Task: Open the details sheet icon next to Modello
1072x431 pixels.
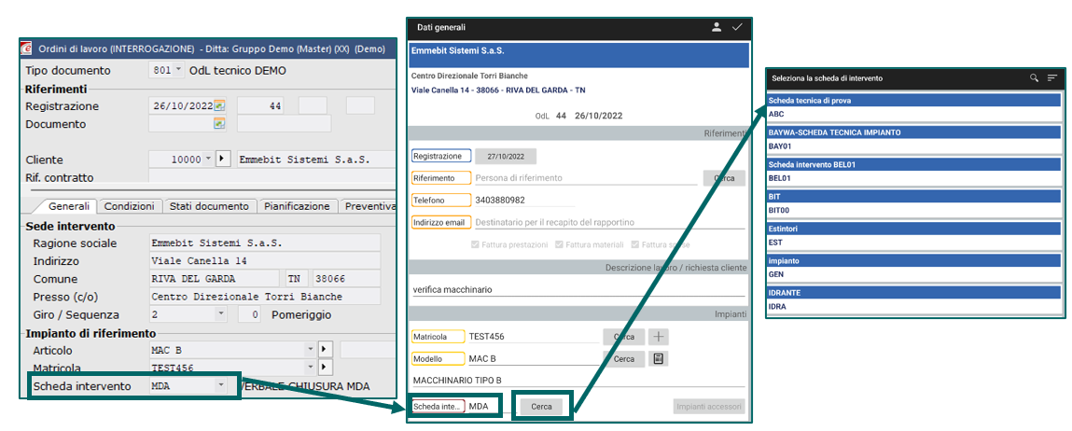Action: pyautogui.click(x=659, y=359)
